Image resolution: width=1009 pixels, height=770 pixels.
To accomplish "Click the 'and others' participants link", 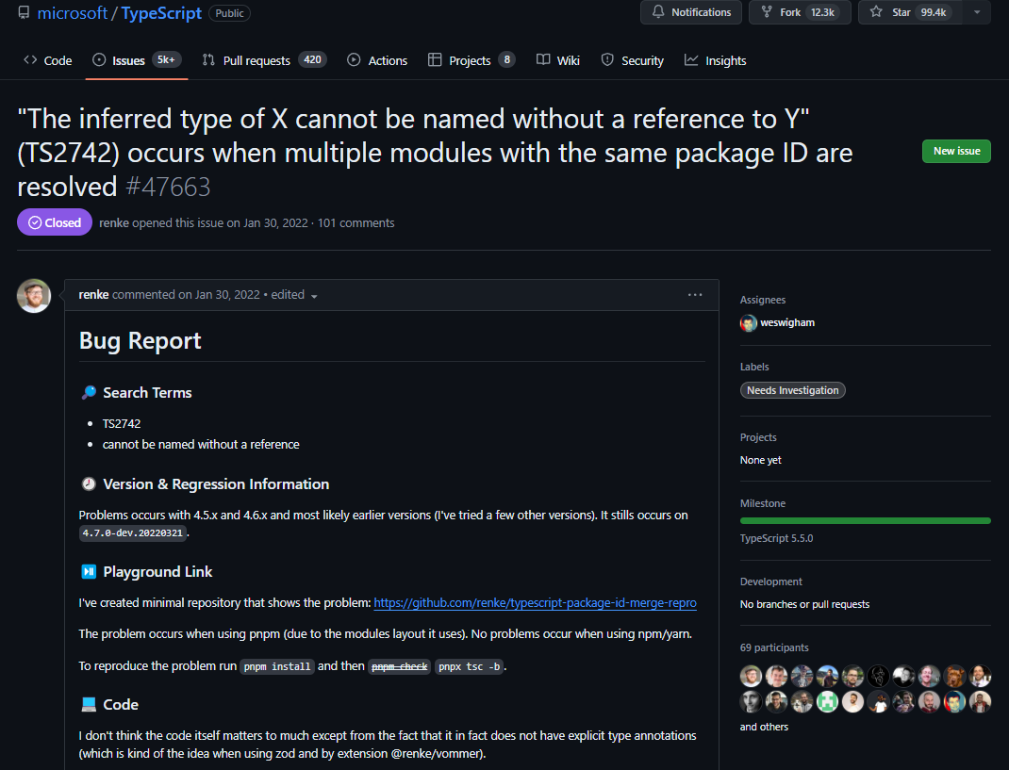I will [764, 727].
